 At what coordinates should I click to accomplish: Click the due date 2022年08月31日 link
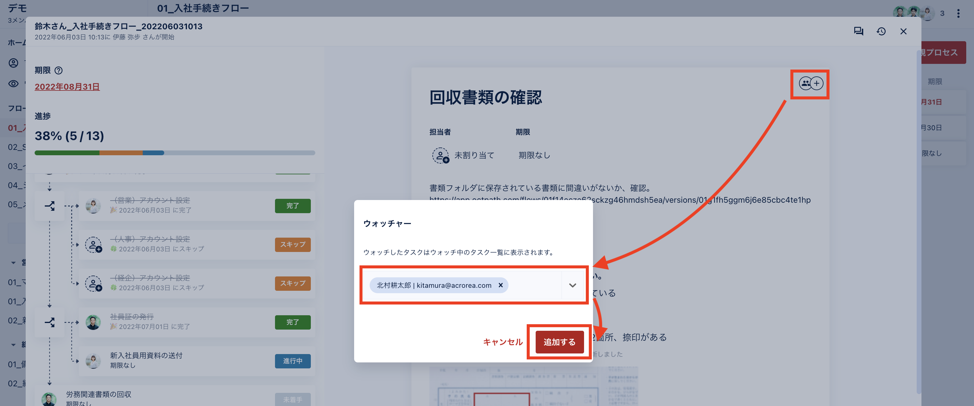tap(67, 87)
